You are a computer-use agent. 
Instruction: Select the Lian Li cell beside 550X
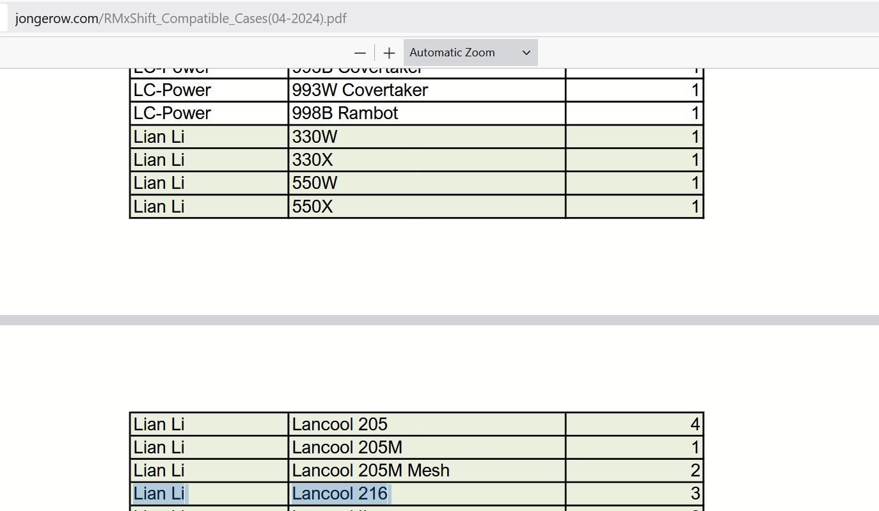[209, 206]
